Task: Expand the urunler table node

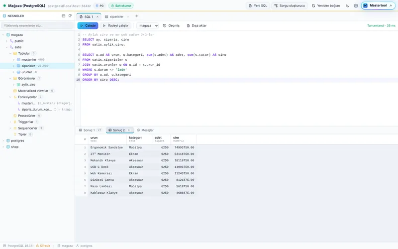Action: point(14,72)
